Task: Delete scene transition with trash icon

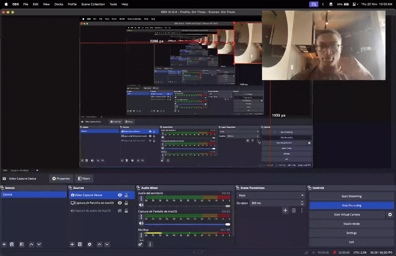Action: coord(294,210)
